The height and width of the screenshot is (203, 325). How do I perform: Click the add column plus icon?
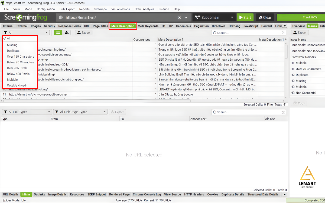point(286,40)
